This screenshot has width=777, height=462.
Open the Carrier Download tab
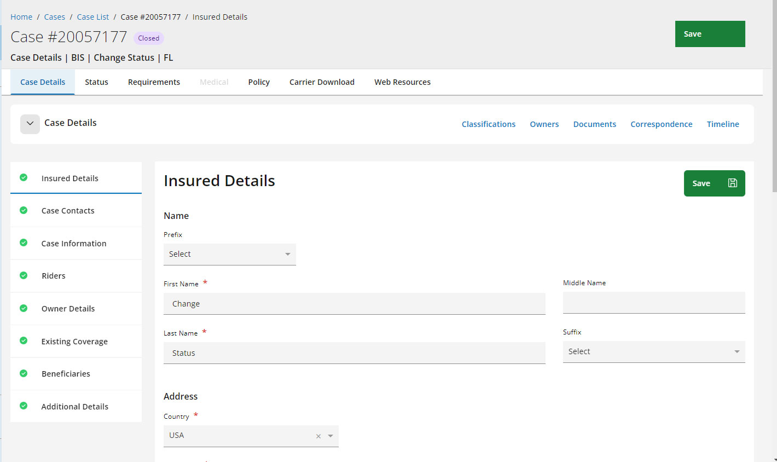pos(322,82)
